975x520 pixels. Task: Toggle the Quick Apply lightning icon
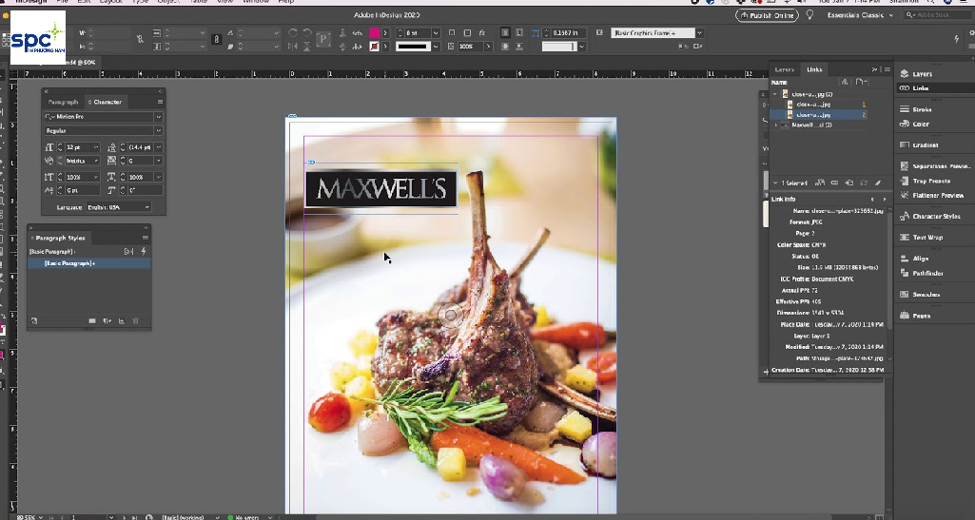click(956, 39)
